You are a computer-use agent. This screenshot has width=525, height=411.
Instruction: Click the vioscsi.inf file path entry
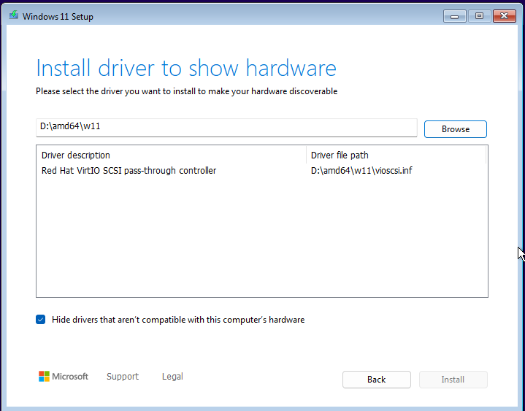click(363, 171)
